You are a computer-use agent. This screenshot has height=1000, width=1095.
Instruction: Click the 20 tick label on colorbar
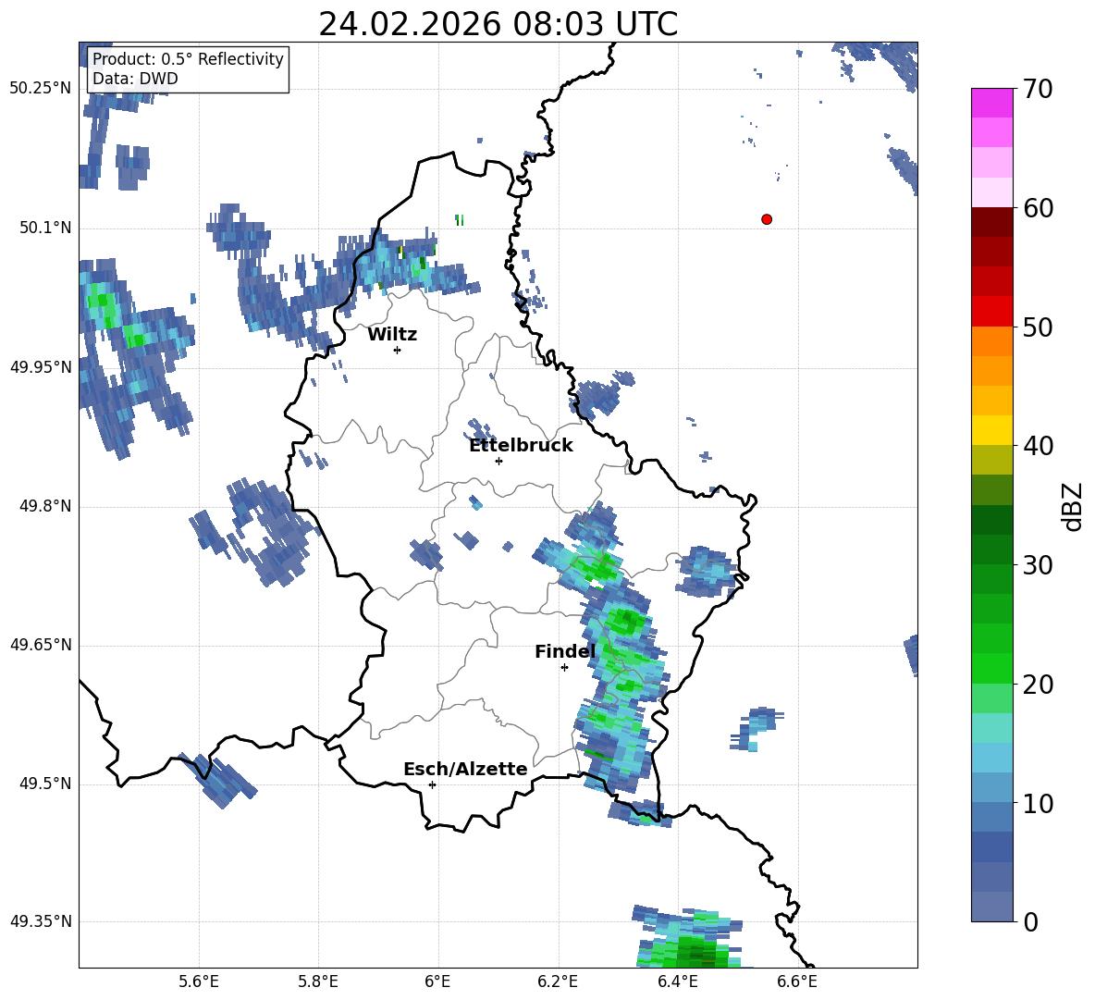click(1037, 685)
